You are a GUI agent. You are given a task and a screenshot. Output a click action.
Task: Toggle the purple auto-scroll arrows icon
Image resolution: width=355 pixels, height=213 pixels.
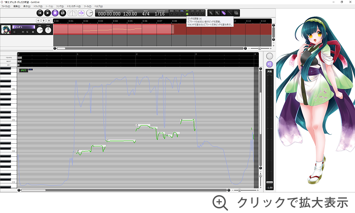tap(81, 13)
